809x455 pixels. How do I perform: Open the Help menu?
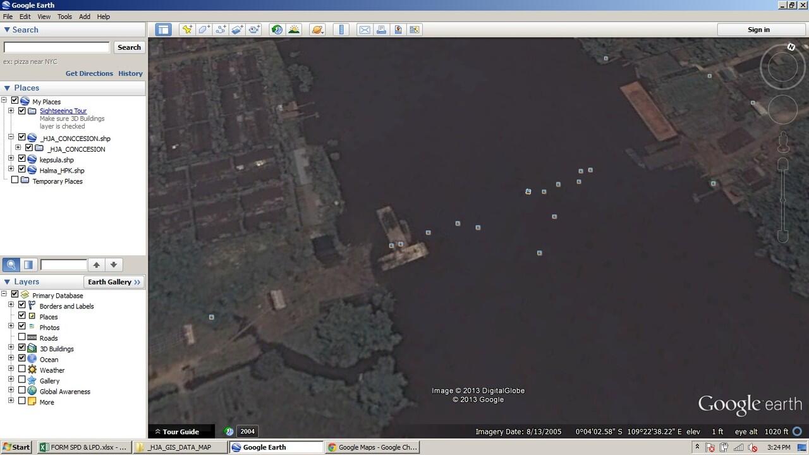point(103,16)
